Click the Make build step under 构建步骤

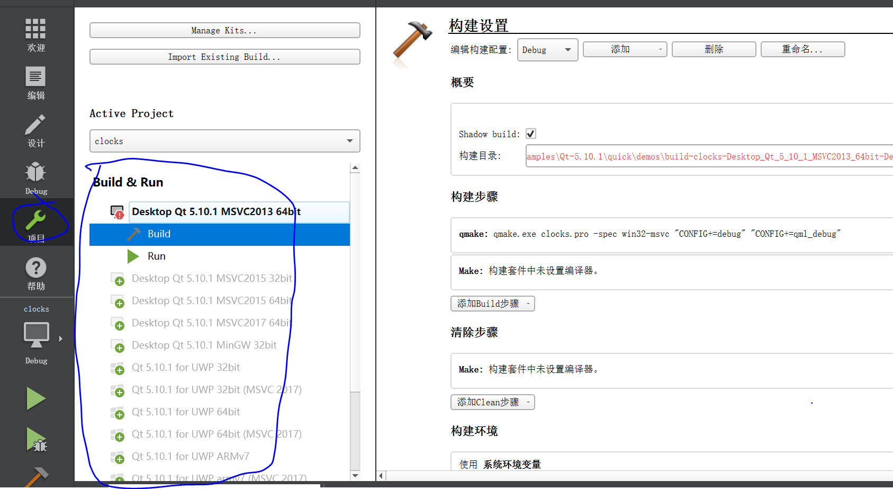pos(672,271)
